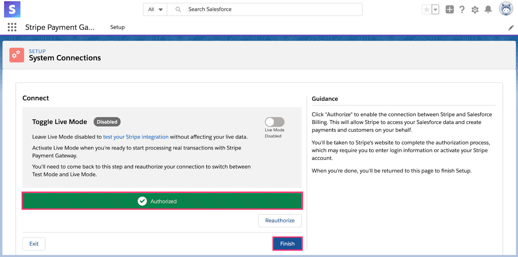Click the System Connections title

click(x=65, y=58)
